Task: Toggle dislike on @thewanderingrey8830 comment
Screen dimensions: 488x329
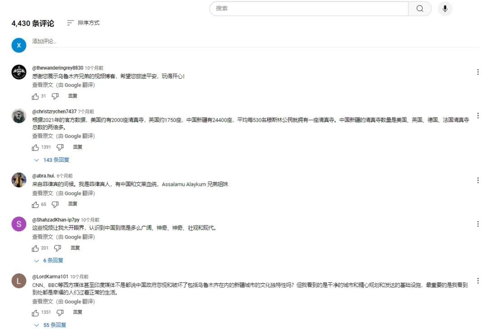Action: pyautogui.click(x=55, y=96)
